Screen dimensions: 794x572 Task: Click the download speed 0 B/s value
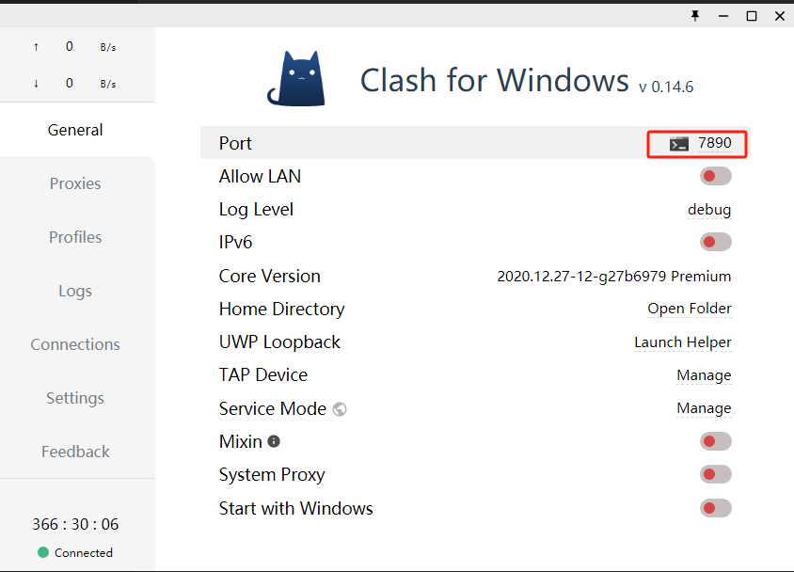90,84
